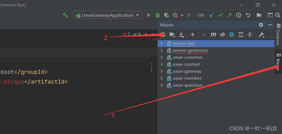Open Maven panel settings gear
This screenshot has height=134, width=282.
click(261, 25)
